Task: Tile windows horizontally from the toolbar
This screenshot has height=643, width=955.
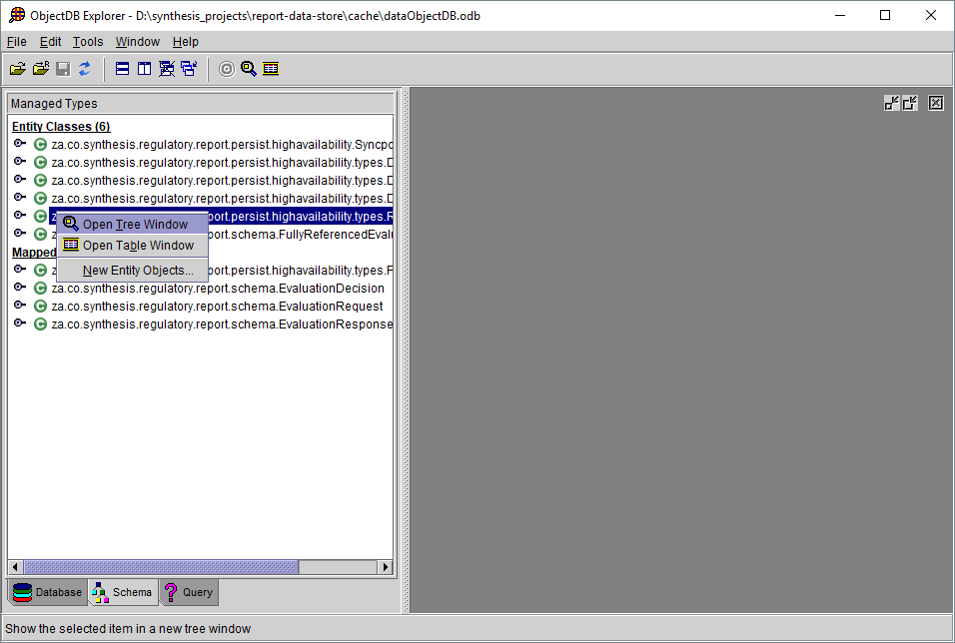Action: pos(122,69)
